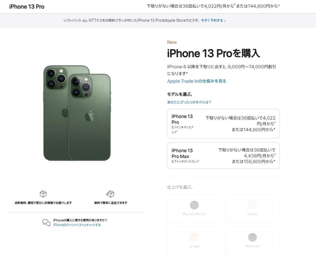Screen dimensions: 316x255
Task: Select the iPhone 13 Pro 6.1-inch model
Action: (x=224, y=124)
